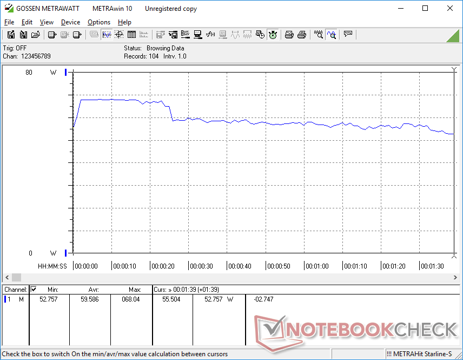The width and height of the screenshot is (463, 360).
Task: Click the horizontal scrollbar left arrow
Action: tap(6, 277)
